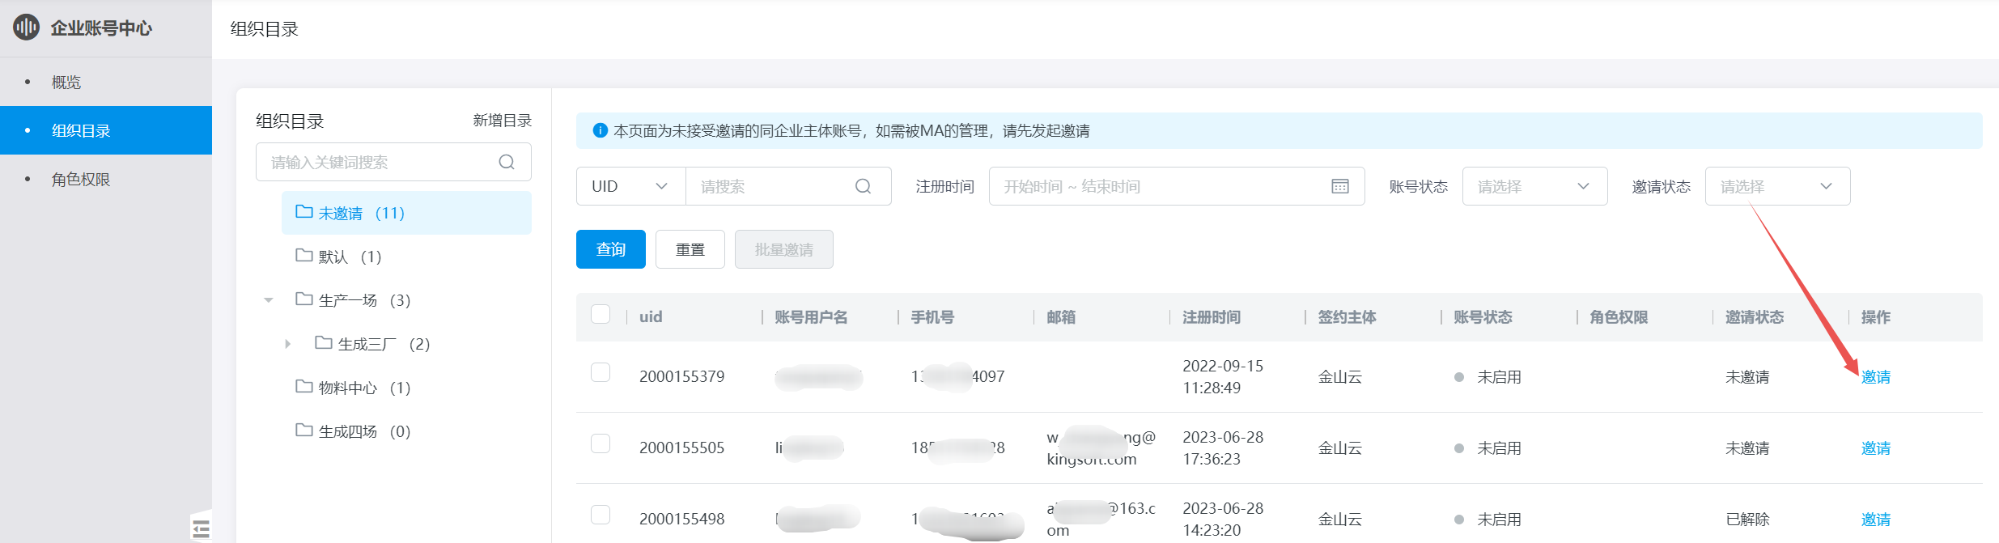
Task: Click the 手机号 column header
Action: [932, 316]
